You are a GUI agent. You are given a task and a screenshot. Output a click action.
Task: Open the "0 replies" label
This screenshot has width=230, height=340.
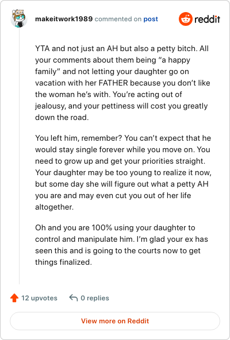[x=95, y=298]
